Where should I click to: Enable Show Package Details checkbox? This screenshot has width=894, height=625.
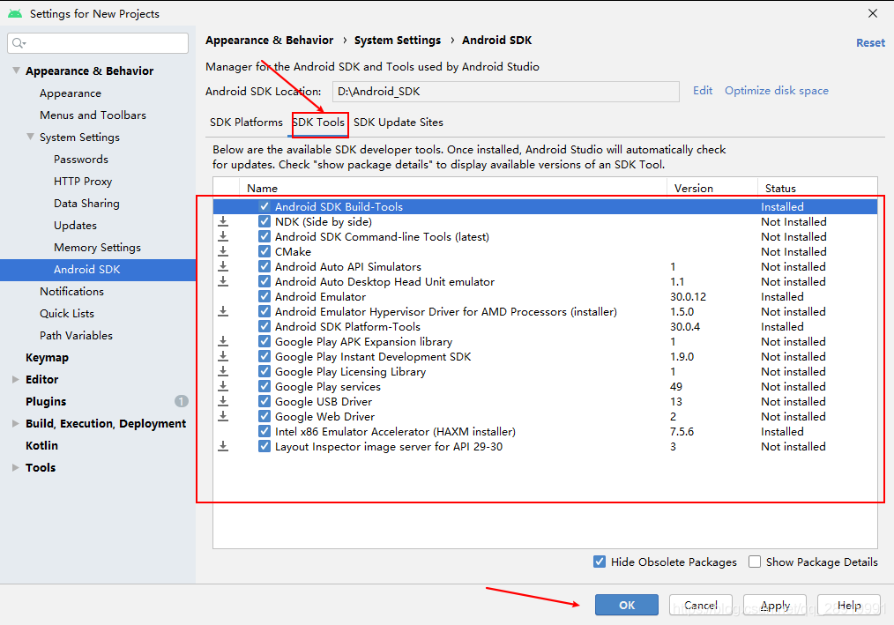(x=755, y=562)
